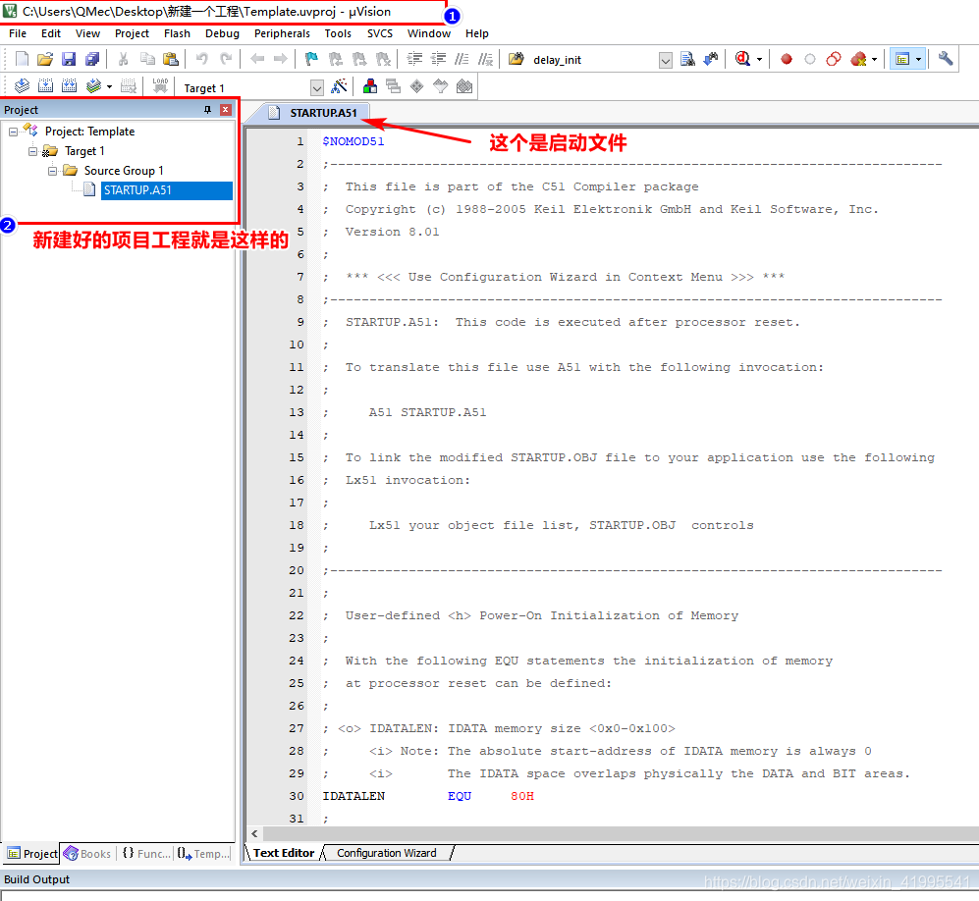Open Configuration with the wrench icon
The image size is (979, 901).
point(946,59)
